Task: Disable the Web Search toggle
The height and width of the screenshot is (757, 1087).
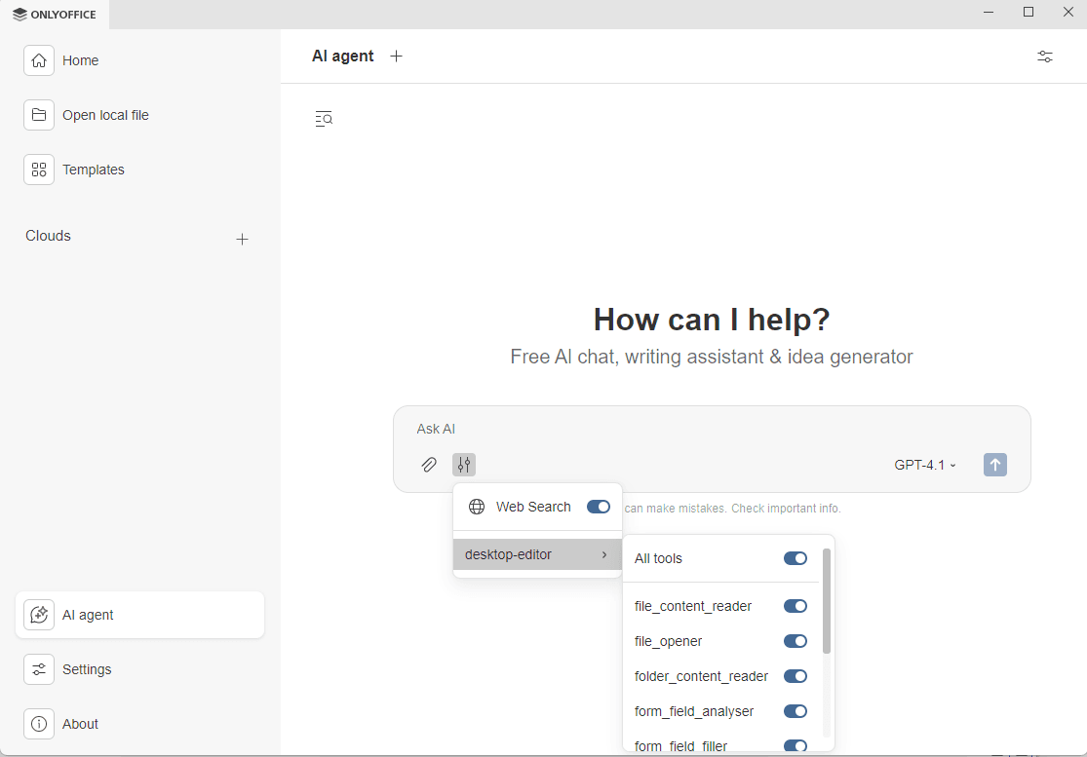Action: coord(598,507)
